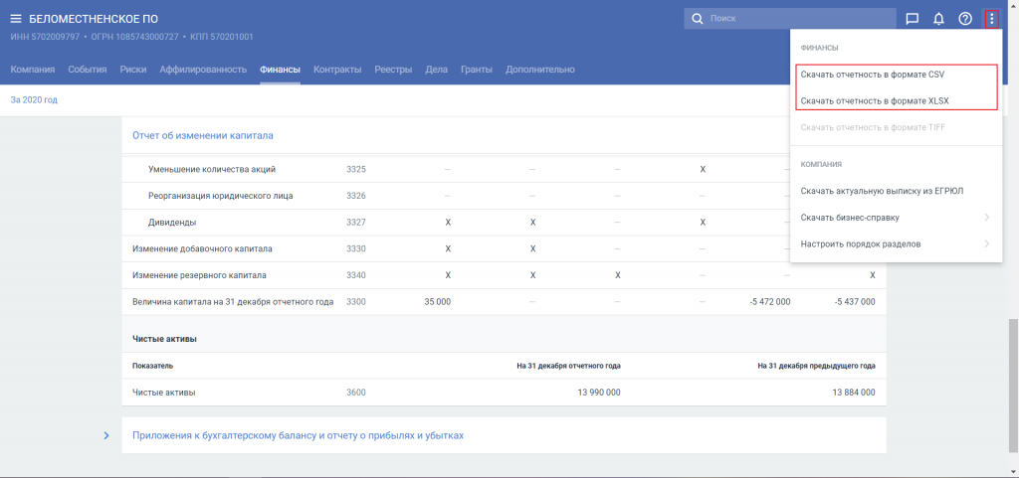The width and height of the screenshot is (1019, 478).
Task: Click the code 3327 cell
Action: click(x=356, y=223)
